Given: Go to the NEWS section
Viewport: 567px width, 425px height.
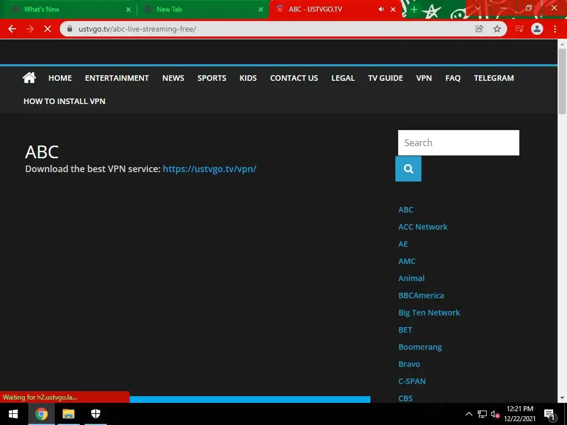Looking at the screenshot, I should 173,78.
